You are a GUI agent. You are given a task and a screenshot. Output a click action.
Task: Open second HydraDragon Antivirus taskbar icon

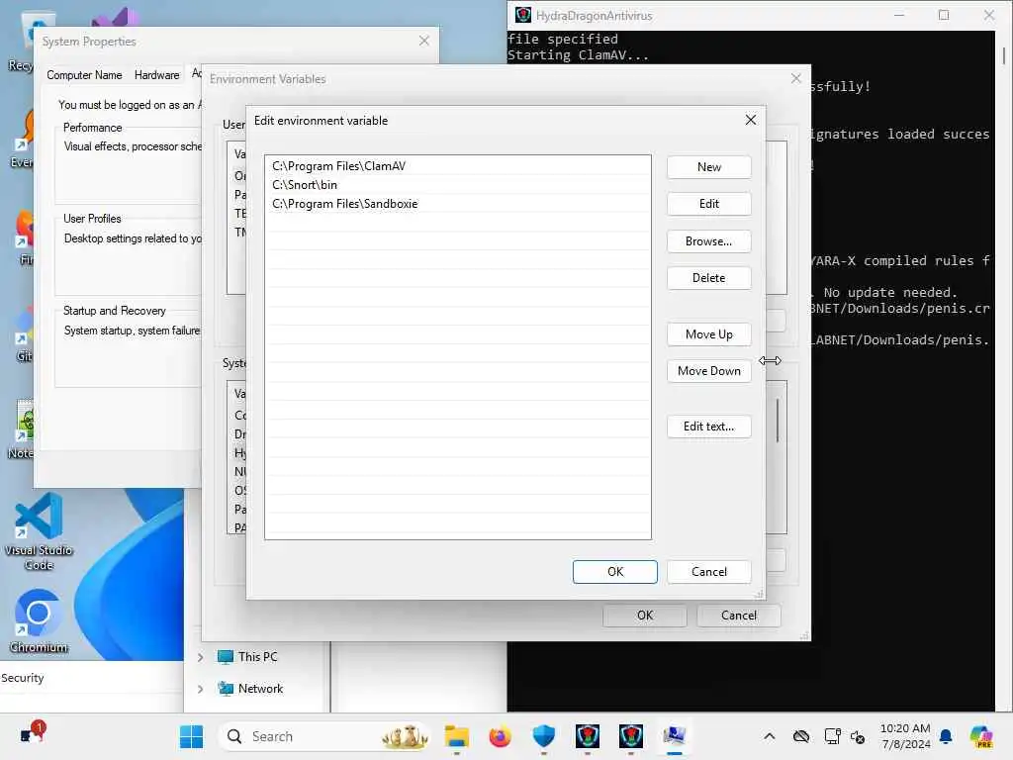(630, 736)
